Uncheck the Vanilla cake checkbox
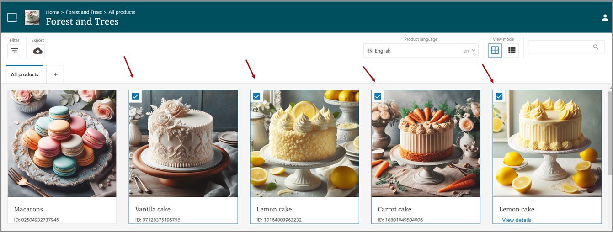Screen dimensions: 613x232 pyautogui.click(x=135, y=96)
